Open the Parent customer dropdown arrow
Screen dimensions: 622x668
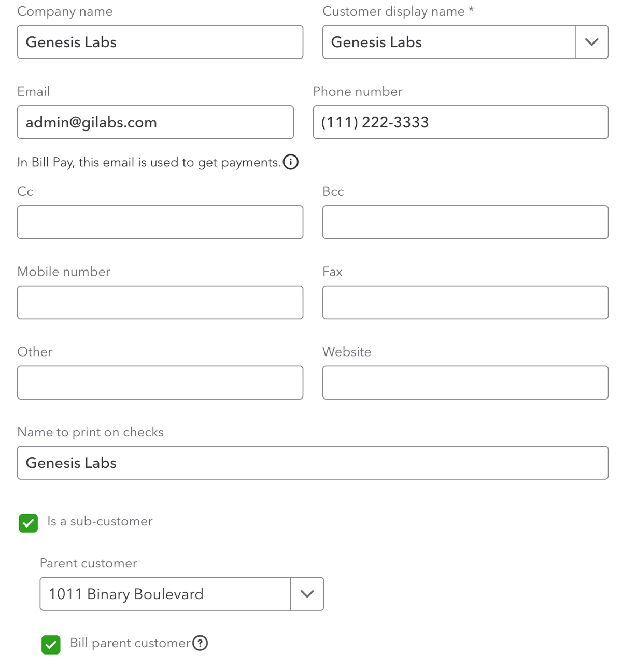point(307,594)
